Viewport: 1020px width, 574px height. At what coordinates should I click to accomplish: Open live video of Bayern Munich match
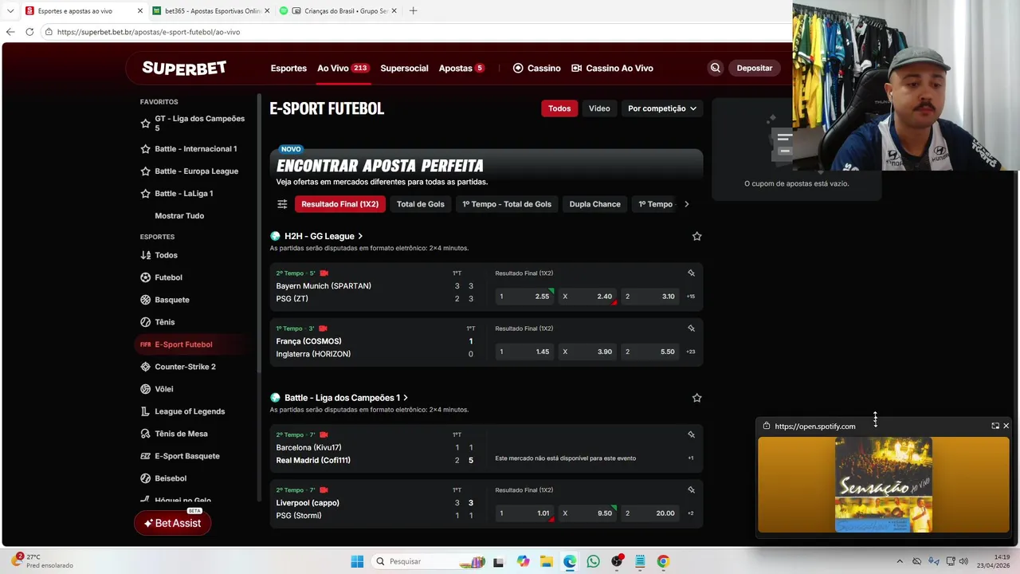tap(324, 273)
